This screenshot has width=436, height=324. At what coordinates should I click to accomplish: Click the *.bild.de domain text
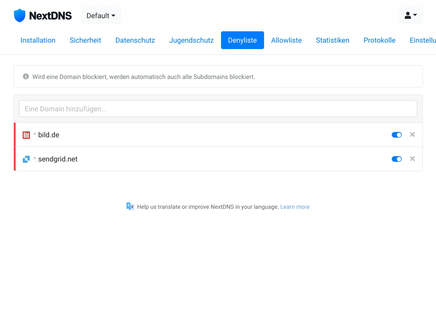[x=46, y=135]
